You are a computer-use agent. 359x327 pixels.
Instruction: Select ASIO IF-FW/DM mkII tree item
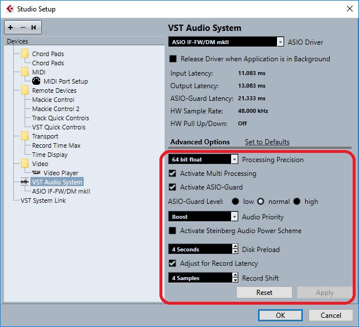pos(61,191)
